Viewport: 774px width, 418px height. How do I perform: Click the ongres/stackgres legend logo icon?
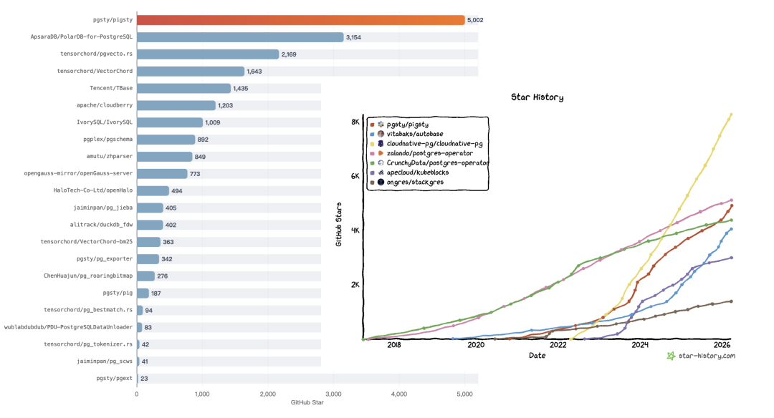[x=381, y=182]
